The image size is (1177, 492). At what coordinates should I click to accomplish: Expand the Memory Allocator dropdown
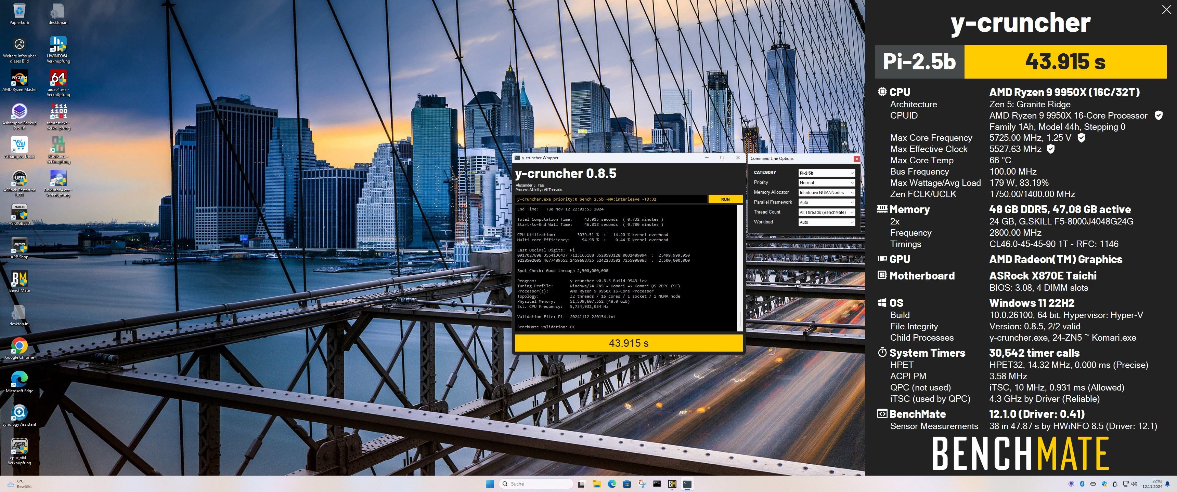826,193
